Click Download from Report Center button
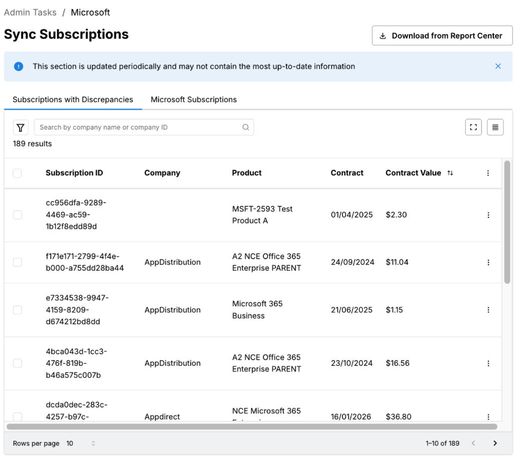 tap(442, 36)
